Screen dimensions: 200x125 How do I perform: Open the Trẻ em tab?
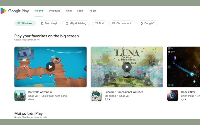[x=92, y=11]
